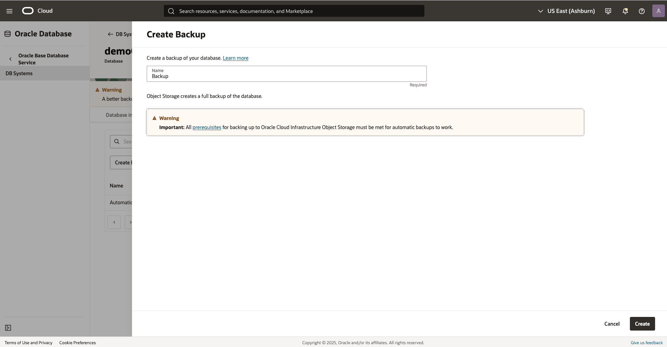Open the notifications bell

click(x=625, y=11)
